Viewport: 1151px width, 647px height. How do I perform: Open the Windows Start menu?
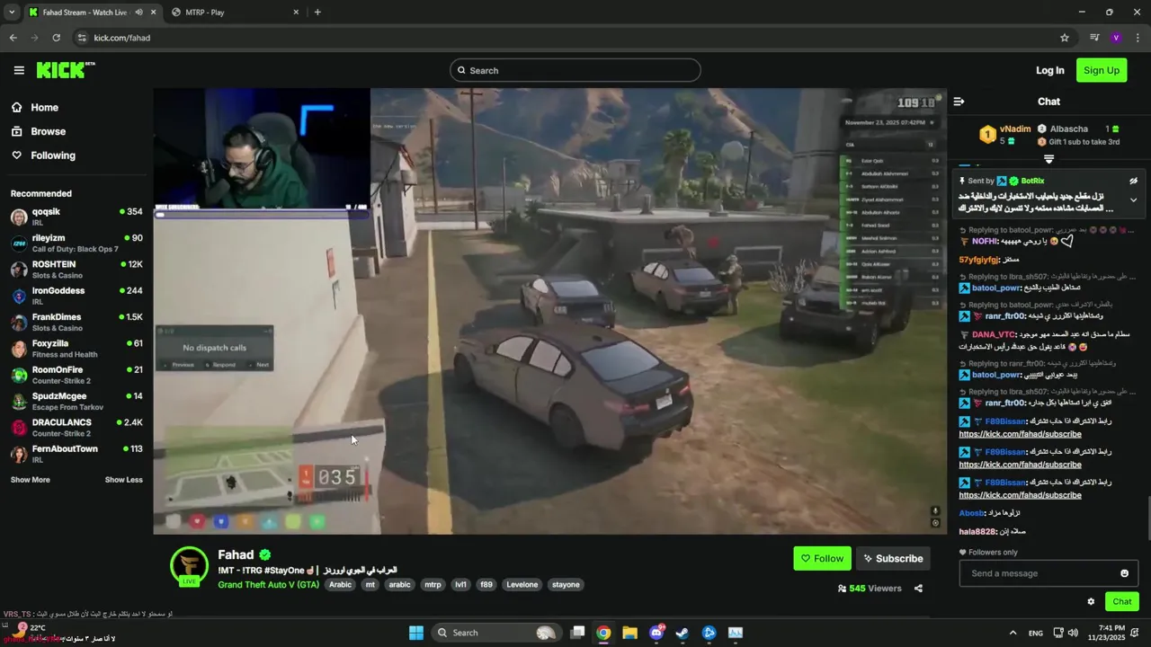pos(416,633)
